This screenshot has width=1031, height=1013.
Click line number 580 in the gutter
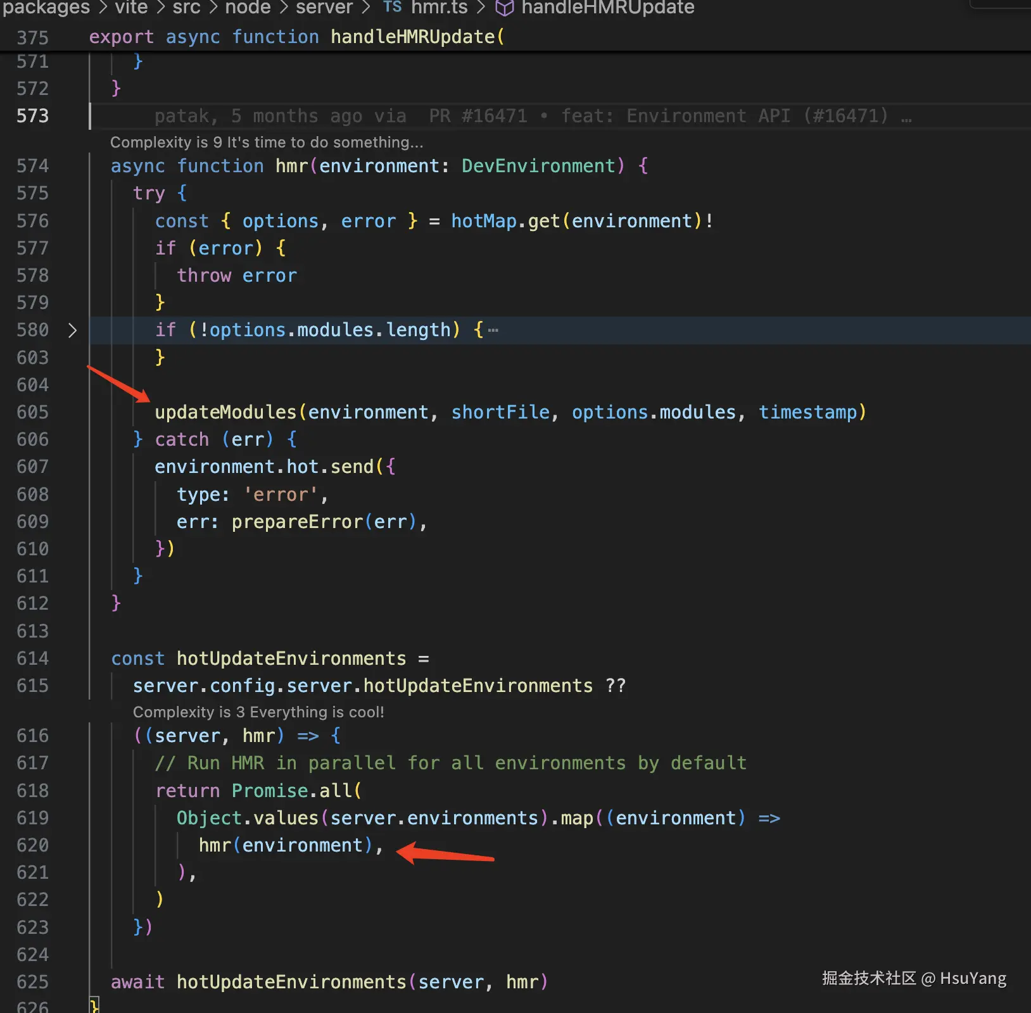[32, 330]
